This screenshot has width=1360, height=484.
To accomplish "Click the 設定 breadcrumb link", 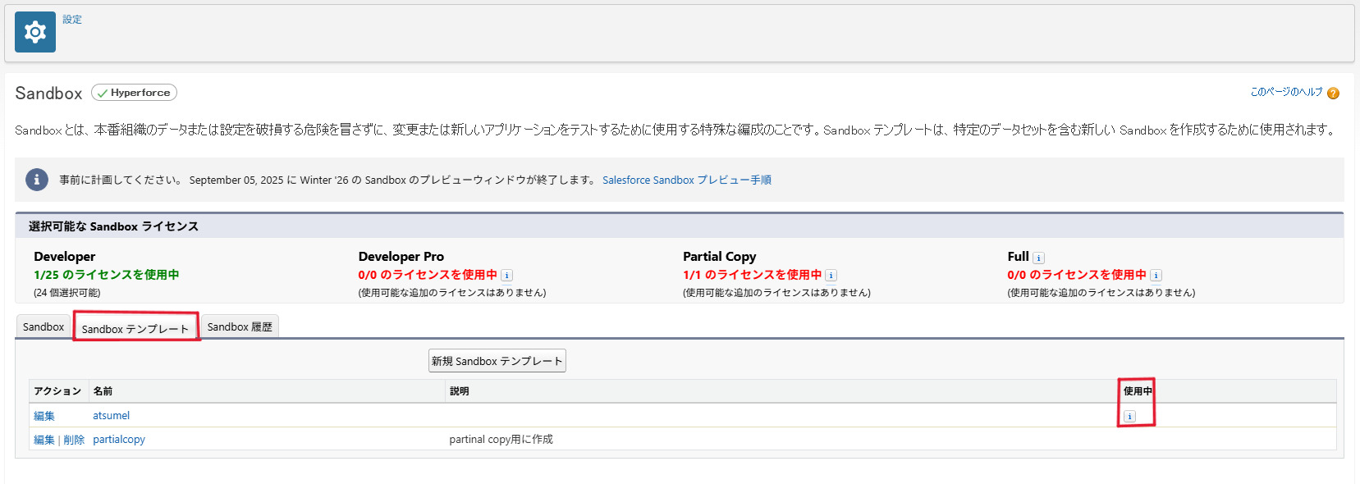I will (72, 20).
